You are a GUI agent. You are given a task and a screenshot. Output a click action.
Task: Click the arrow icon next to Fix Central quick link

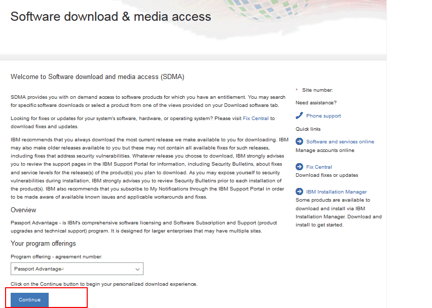[299, 167]
